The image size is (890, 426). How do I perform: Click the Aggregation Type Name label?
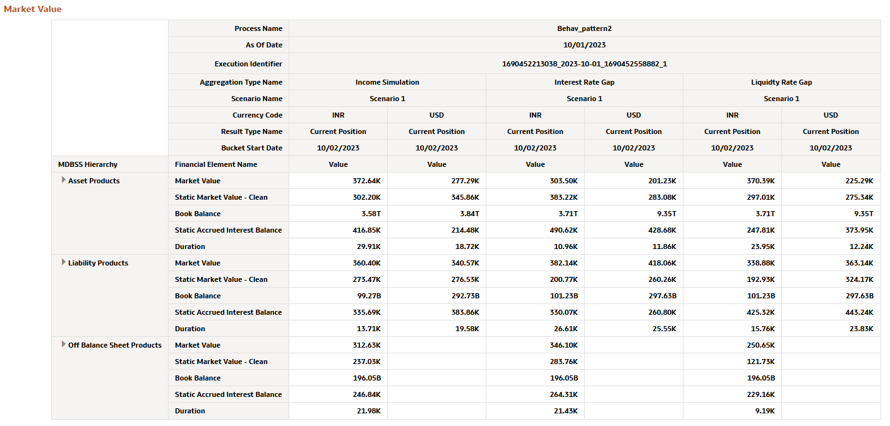coord(241,82)
